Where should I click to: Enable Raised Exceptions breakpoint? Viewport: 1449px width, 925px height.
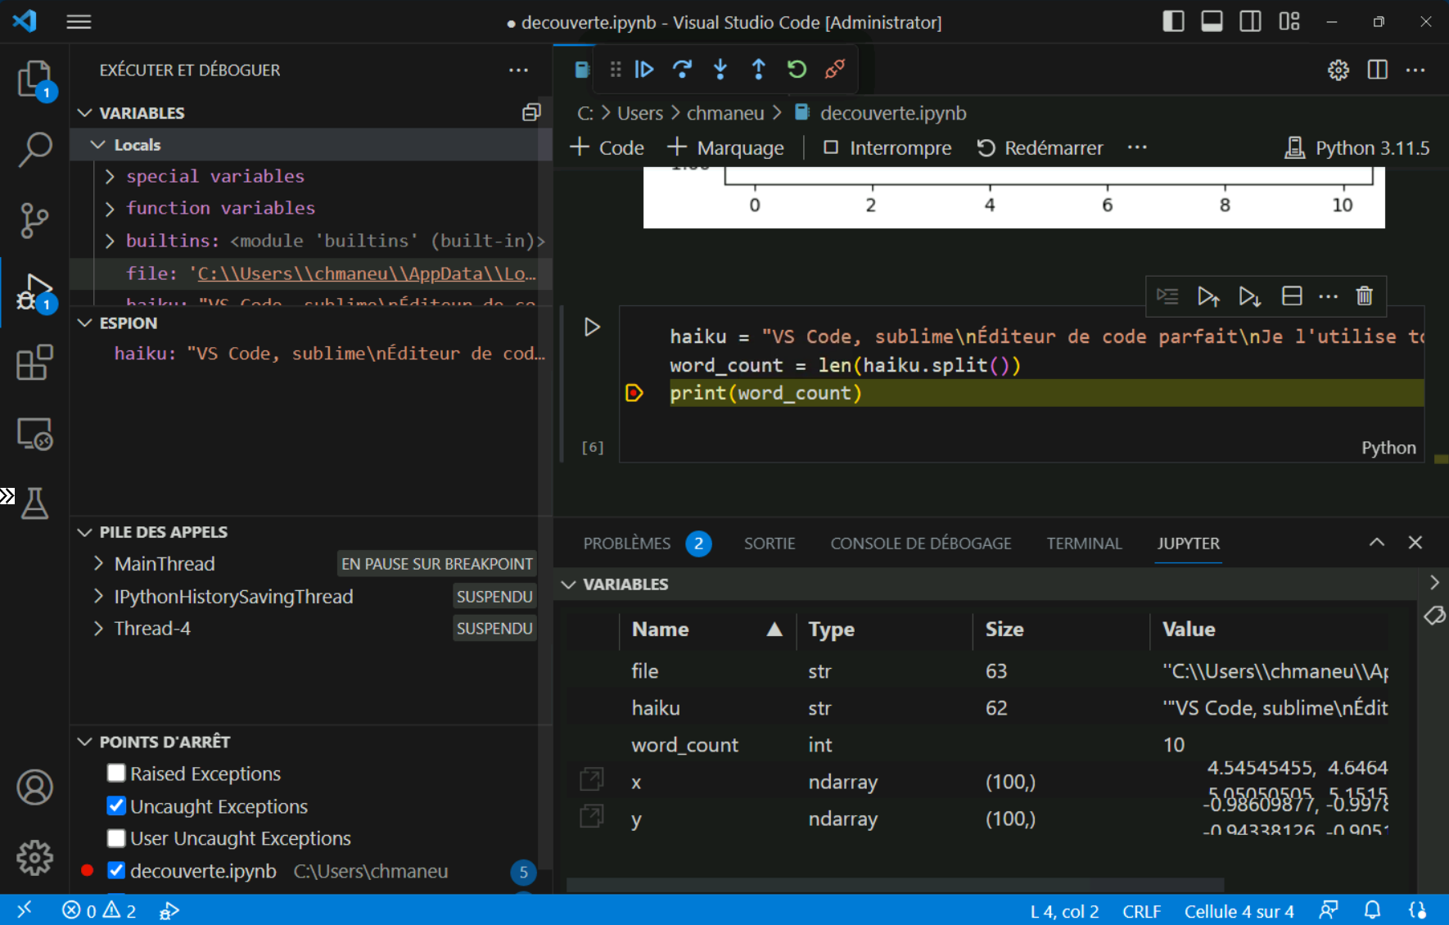116,774
